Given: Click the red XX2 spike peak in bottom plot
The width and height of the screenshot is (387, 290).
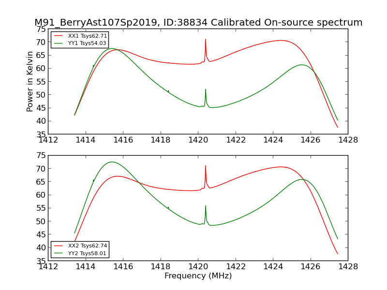Looking at the screenshot, I should coord(205,166).
